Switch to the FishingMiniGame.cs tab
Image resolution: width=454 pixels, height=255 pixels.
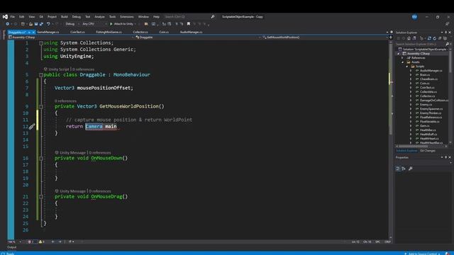point(109,32)
